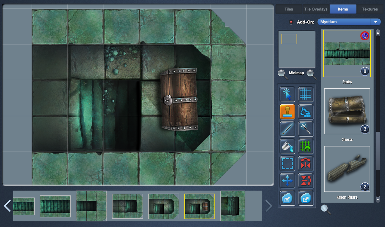Select the Fallen Pillars item thumbnail
The image size is (385, 227).
(347, 169)
